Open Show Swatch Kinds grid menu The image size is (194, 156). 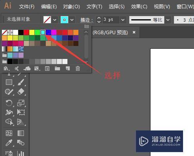click(x=37, y=68)
